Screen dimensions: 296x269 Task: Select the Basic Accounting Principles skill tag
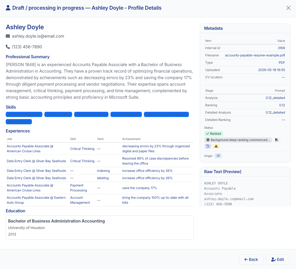point(166,114)
